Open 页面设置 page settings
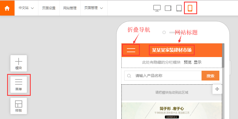Viewport: 238px width, 119px height. coord(49,8)
